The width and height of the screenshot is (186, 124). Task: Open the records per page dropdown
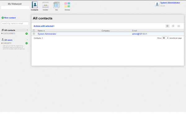click(166, 38)
